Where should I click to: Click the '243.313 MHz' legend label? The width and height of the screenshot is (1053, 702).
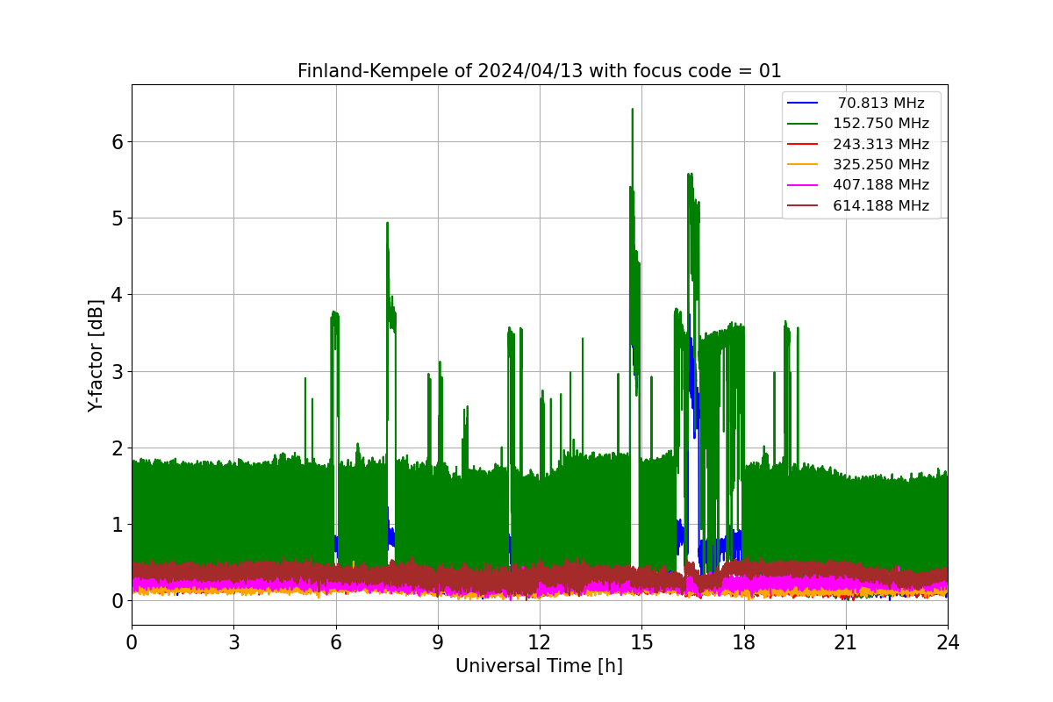[x=881, y=144]
